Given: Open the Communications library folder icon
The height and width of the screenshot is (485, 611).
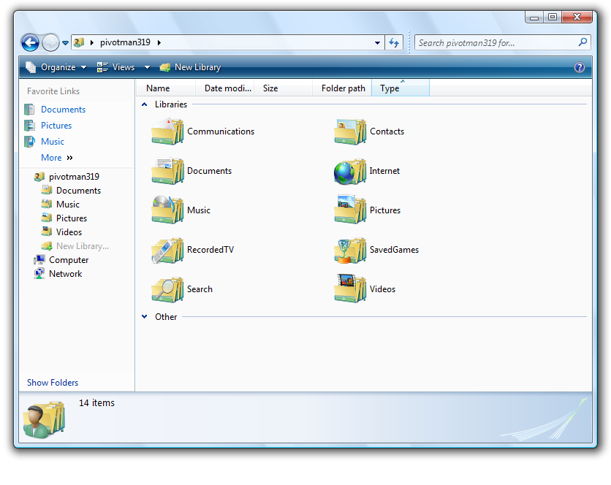Looking at the screenshot, I should click(x=167, y=132).
